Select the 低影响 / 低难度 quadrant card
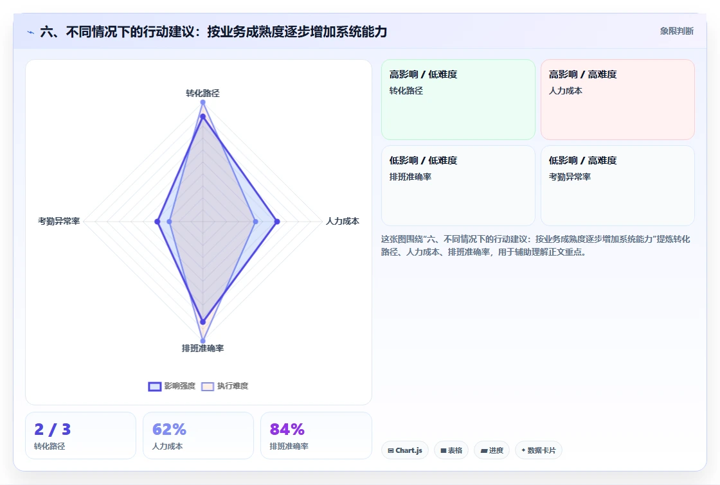The height and width of the screenshot is (485, 720). pos(458,186)
